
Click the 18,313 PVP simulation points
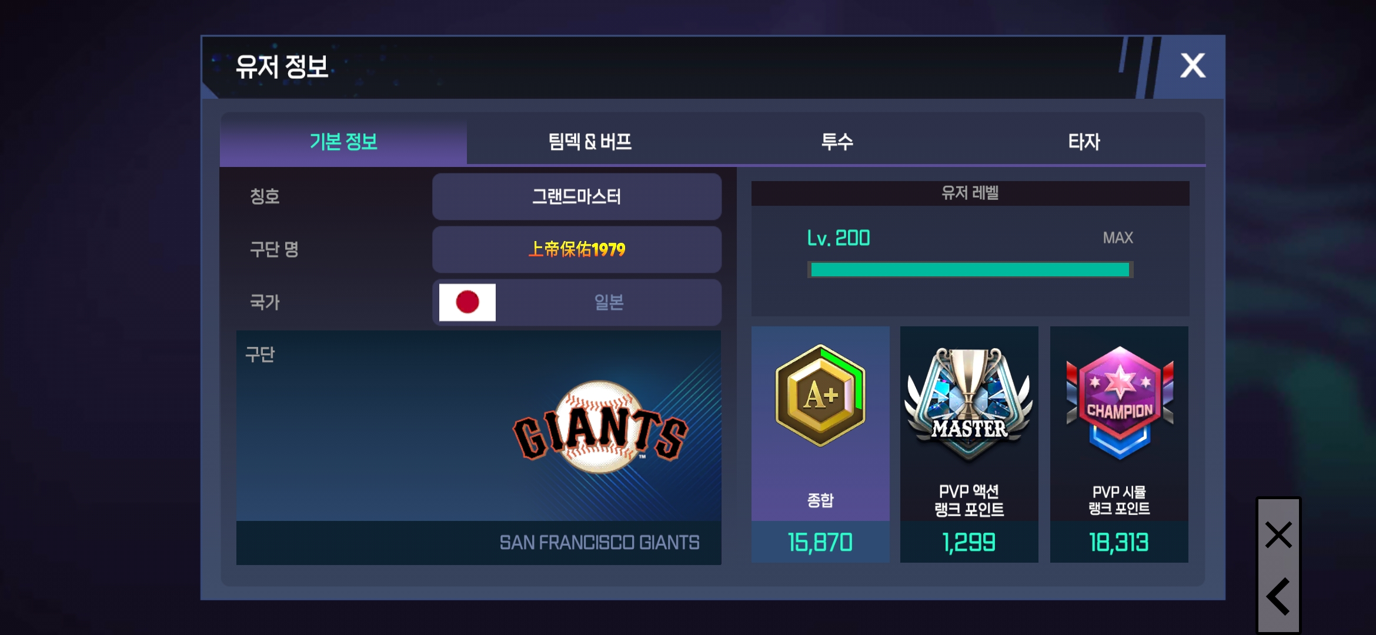coord(1119,542)
